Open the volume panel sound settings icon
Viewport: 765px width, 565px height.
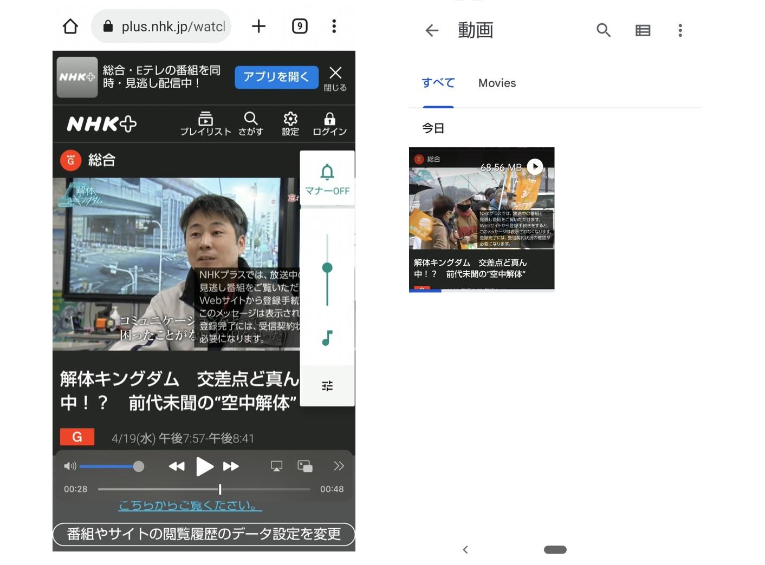[327, 386]
